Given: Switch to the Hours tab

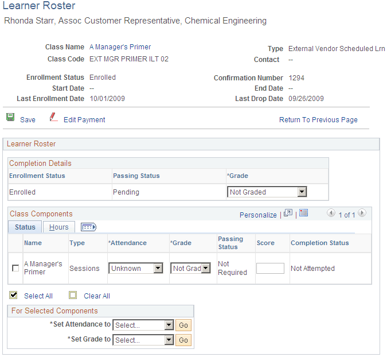Looking at the screenshot, I should [x=59, y=227].
